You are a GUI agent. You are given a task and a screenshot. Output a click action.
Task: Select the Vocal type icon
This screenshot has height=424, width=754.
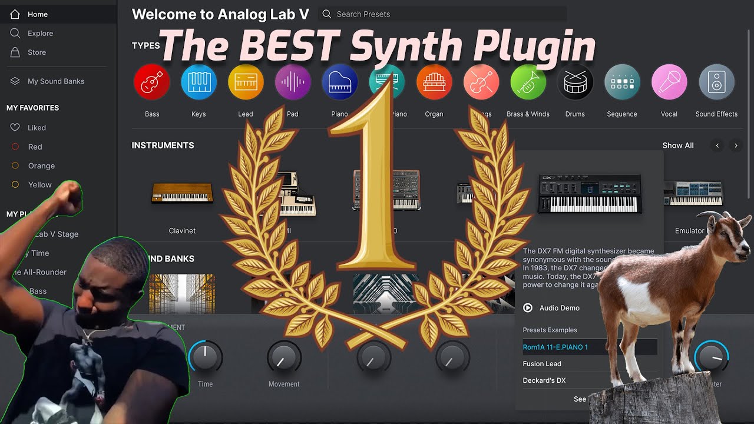pyautogui.click(x=669, y=82)
